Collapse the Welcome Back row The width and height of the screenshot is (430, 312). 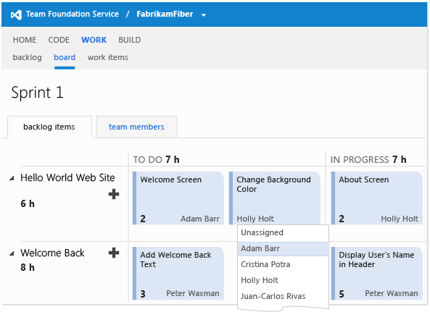click(12, 253)
